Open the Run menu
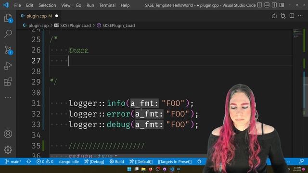Screen dimensions: 308x173 click(x=90, y=5)
